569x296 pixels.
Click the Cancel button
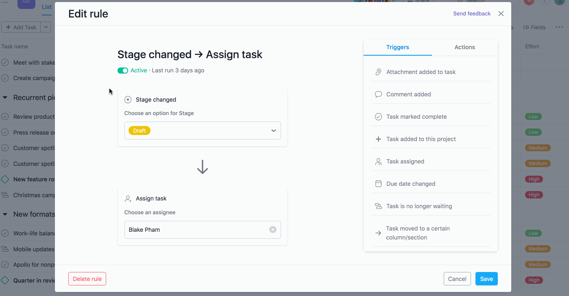(x=457, y=279)
